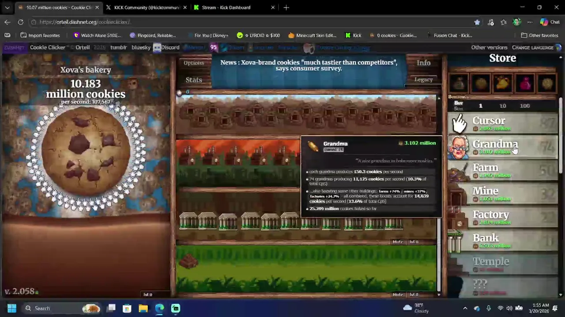Image resolution: width=565 pixels, height=317 pixels.
Task: Click the Edge icon in the taskbar
Action: [159, 308]
